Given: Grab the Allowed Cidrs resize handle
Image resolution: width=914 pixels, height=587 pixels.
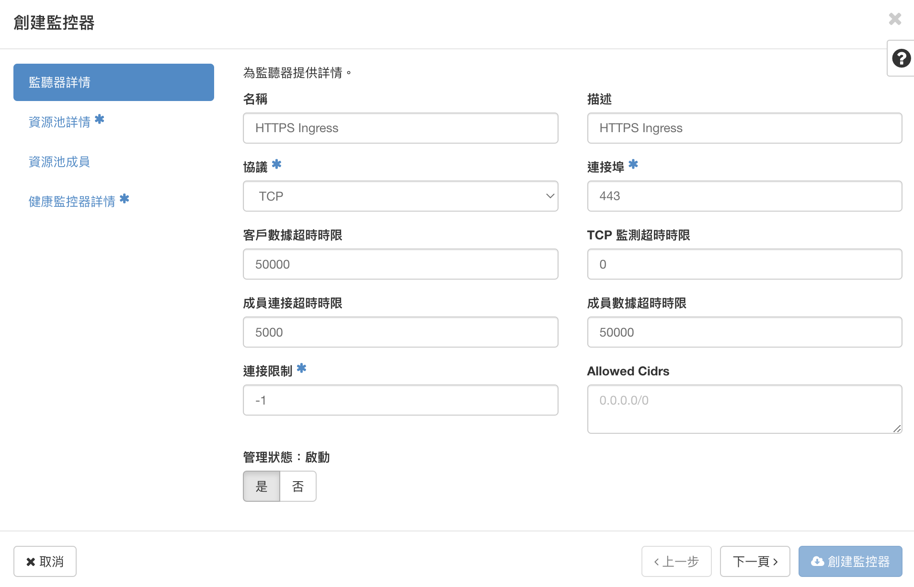Looking at the screenshot, I should [897, 429].
